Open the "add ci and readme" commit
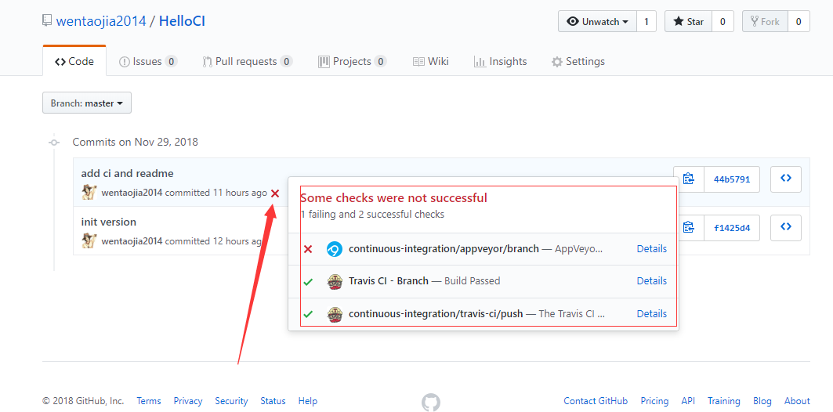The width and height of the screenshot is (833, 412). point(128,174)
